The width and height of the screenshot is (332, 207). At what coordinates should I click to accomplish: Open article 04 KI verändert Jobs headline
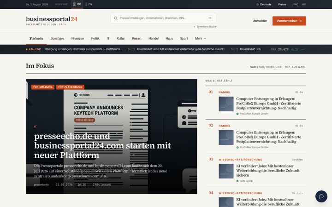(268, 202)
